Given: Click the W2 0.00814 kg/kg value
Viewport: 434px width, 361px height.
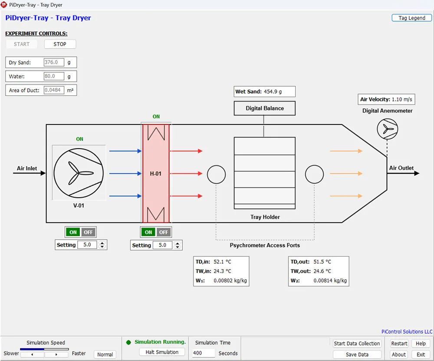Looking at the screenshot, I should point(330,280).
